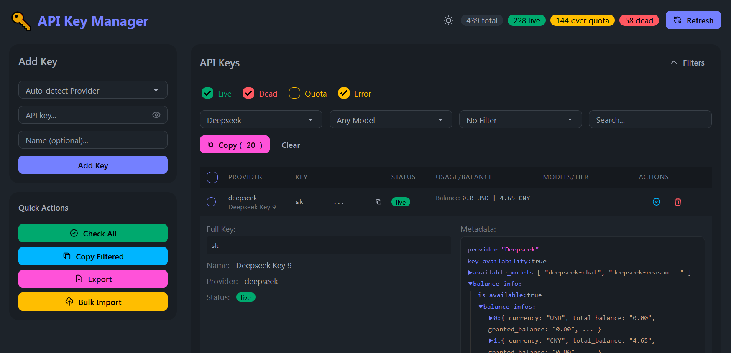Expand the CNY balance entry 1

(x=491, y=340)
